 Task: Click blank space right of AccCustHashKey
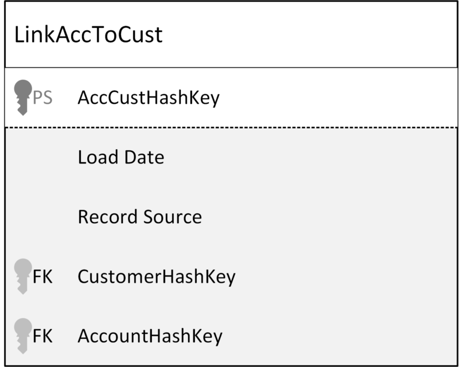point(338,97)
